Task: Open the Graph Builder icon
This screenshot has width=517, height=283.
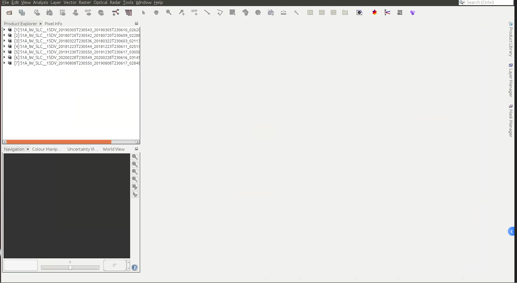Action: [x=115, y=13]
